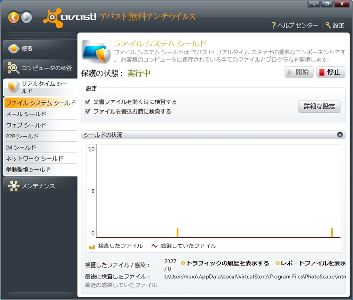Click レポートファイルを表示 link

pyautogui.click(x=313, y=263)
